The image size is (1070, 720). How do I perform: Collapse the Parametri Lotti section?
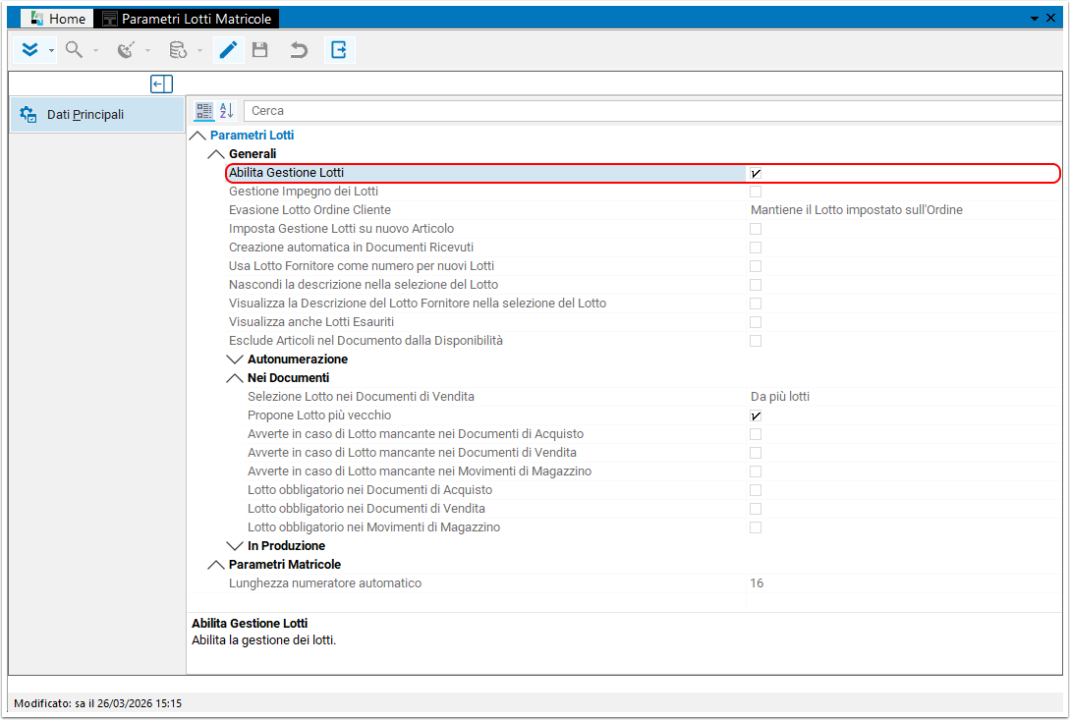[197, 136]
